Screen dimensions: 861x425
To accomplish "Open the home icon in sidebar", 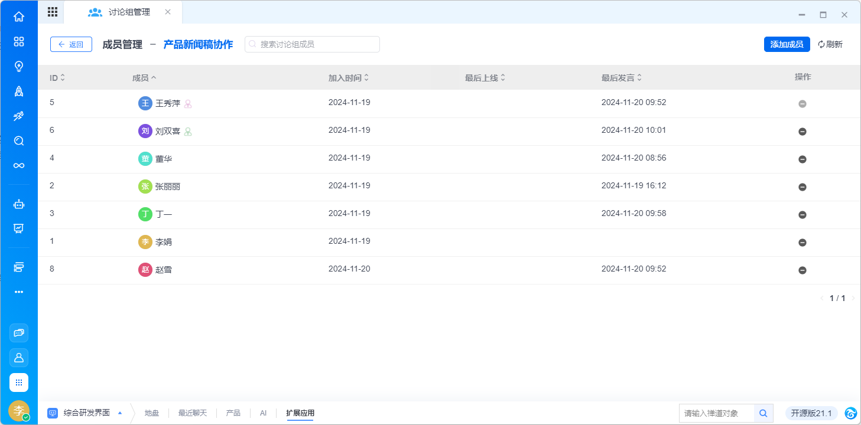I will point(19,17).
